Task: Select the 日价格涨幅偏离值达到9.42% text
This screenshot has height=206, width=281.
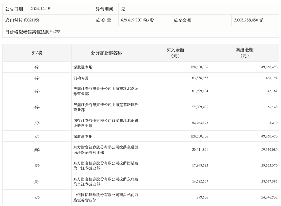Action: [33, 32]
